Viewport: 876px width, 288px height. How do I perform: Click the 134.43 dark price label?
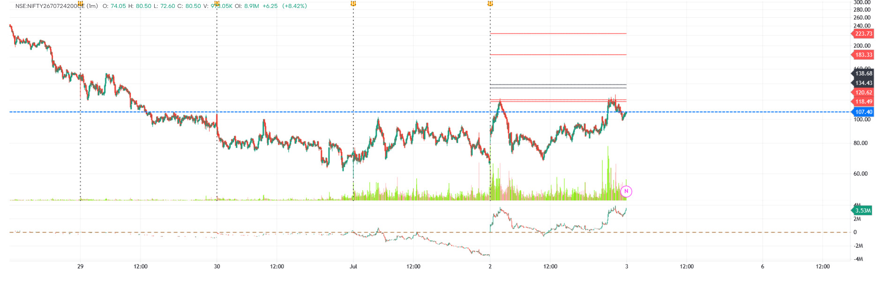pyautogui.click(x=863, y=83)
